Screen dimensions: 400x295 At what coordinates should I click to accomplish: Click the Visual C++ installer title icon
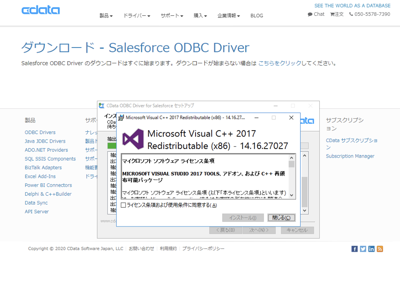pos(121,118)
